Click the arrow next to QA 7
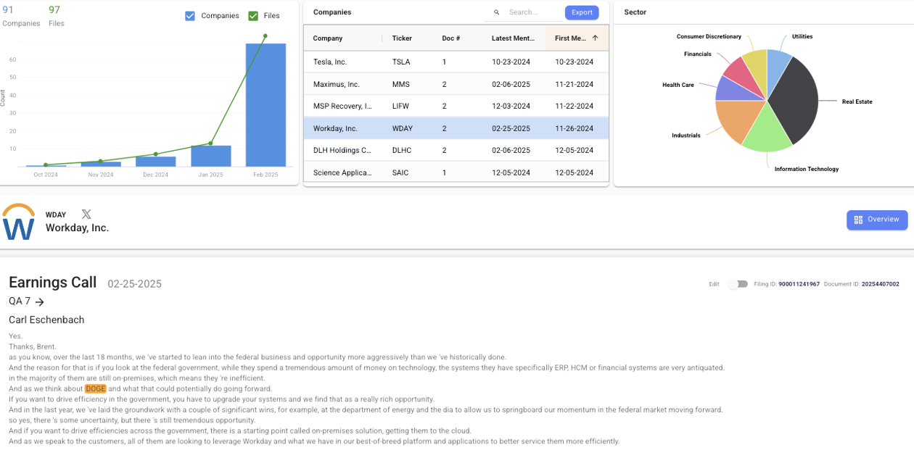The image size is (914, 458). 40,302
